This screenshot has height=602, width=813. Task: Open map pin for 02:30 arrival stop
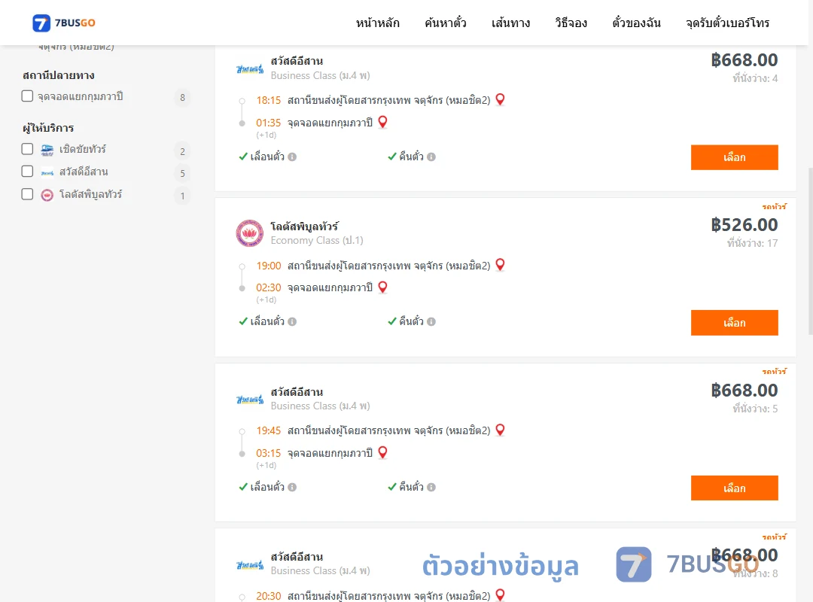[x=382, y=287]
